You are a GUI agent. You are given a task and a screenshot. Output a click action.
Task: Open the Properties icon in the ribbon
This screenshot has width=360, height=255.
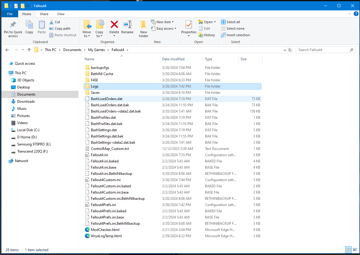[189, 25]
